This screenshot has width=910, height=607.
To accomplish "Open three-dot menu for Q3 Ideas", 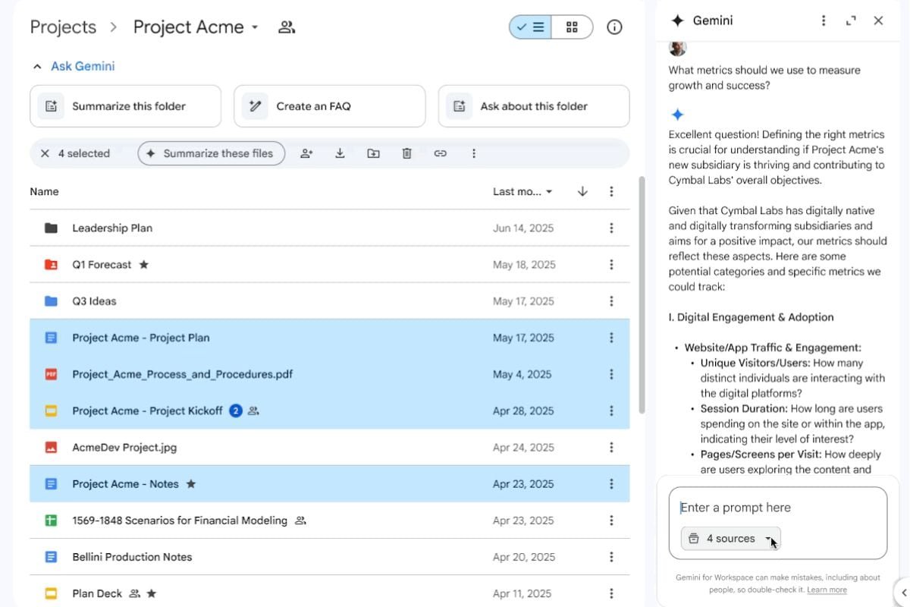I will click(611, 301).
